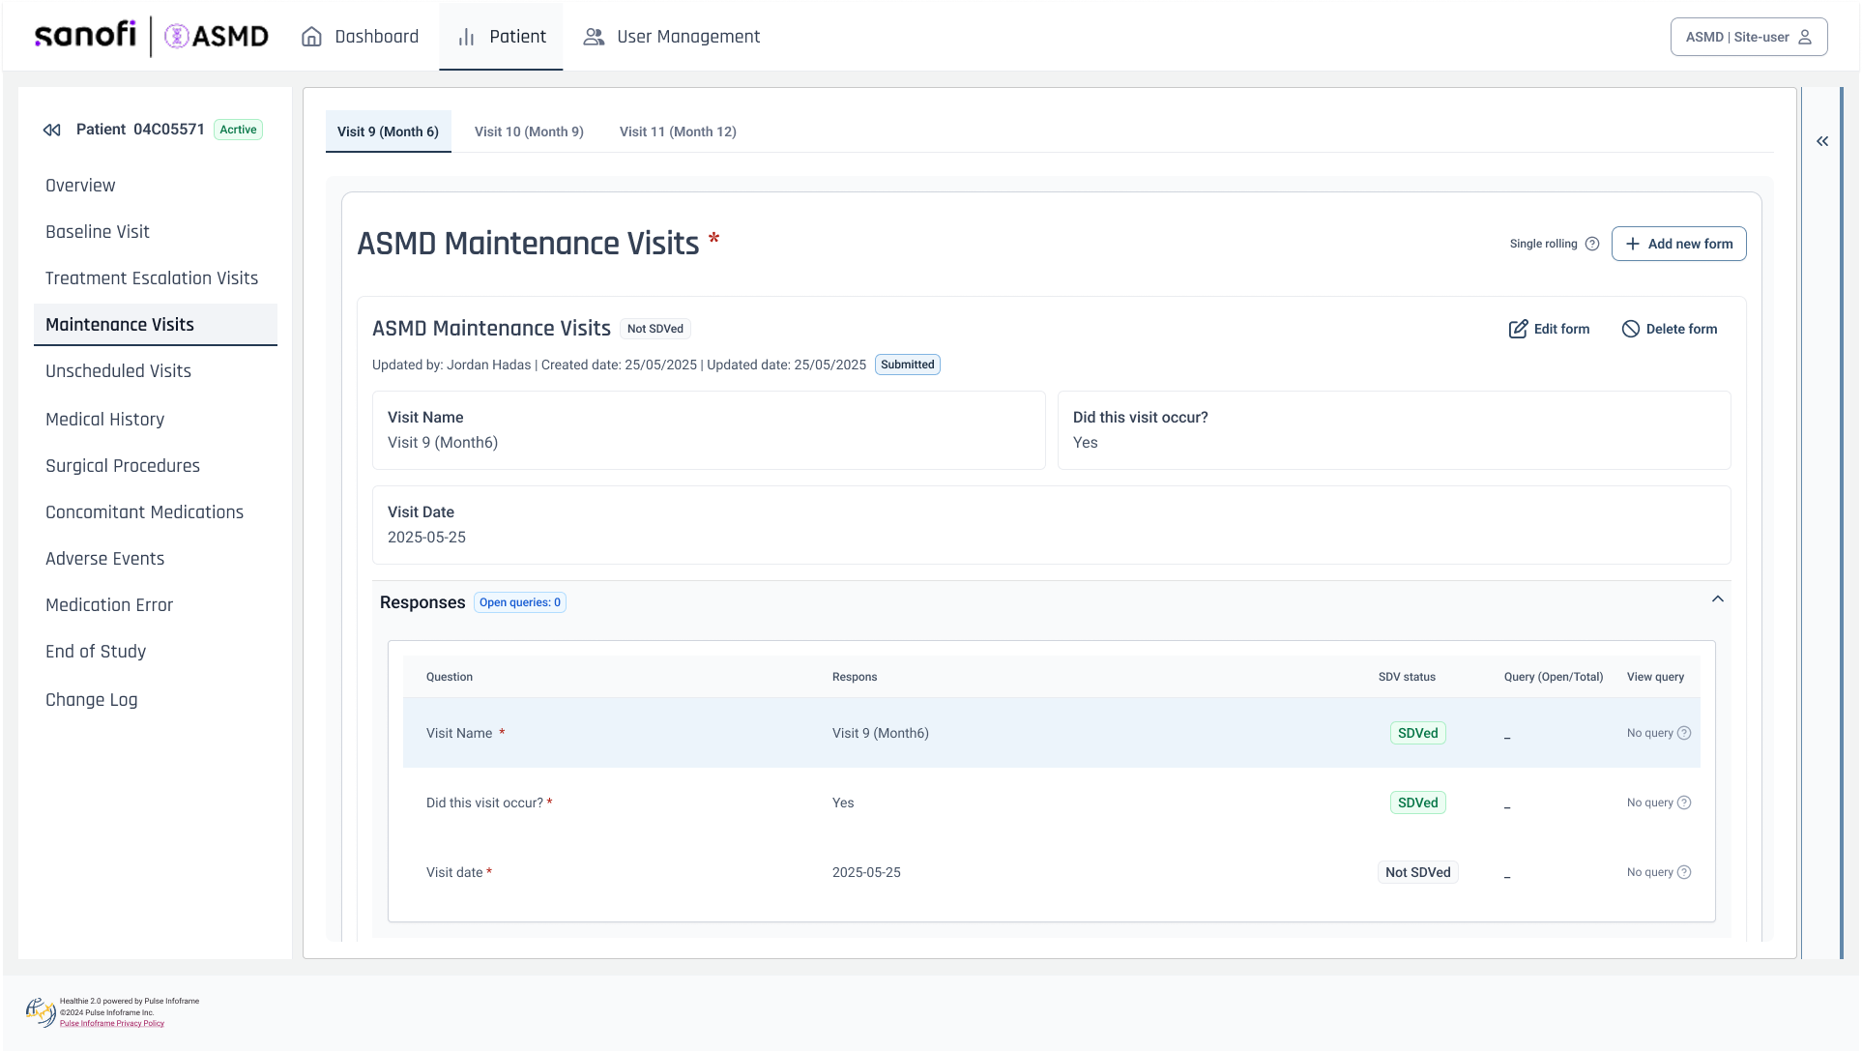Click help icon in the Visit date row
This screenshot has height=1051, width=1862.
click(1684, 872)
